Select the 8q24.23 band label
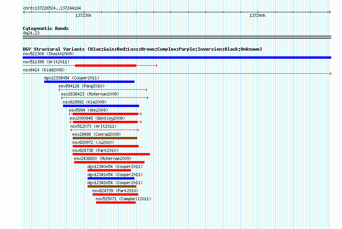 point(31,33)
